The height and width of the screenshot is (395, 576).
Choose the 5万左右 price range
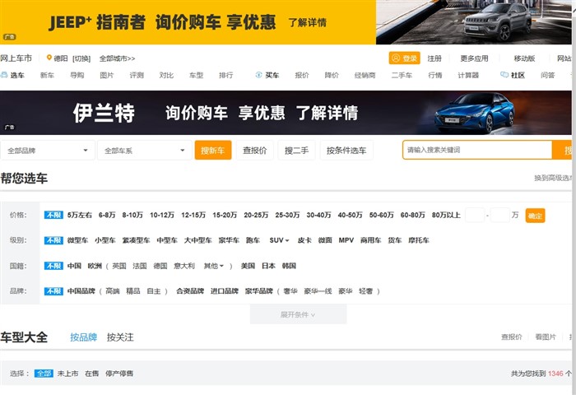click(80, 215)
